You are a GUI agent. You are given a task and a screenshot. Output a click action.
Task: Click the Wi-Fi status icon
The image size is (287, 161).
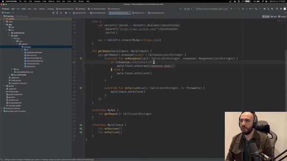(263, 1)
